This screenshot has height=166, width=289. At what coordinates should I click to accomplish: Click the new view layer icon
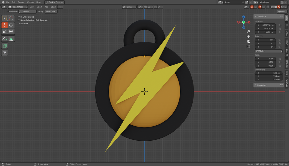(282, 2)
